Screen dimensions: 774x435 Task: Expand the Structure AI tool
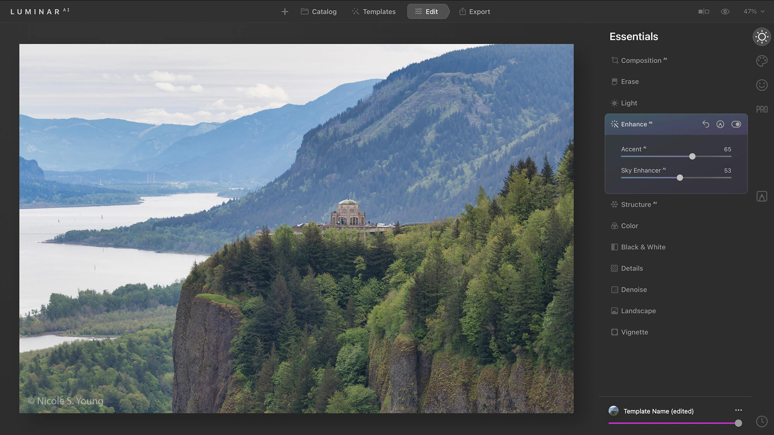point(636,205)
